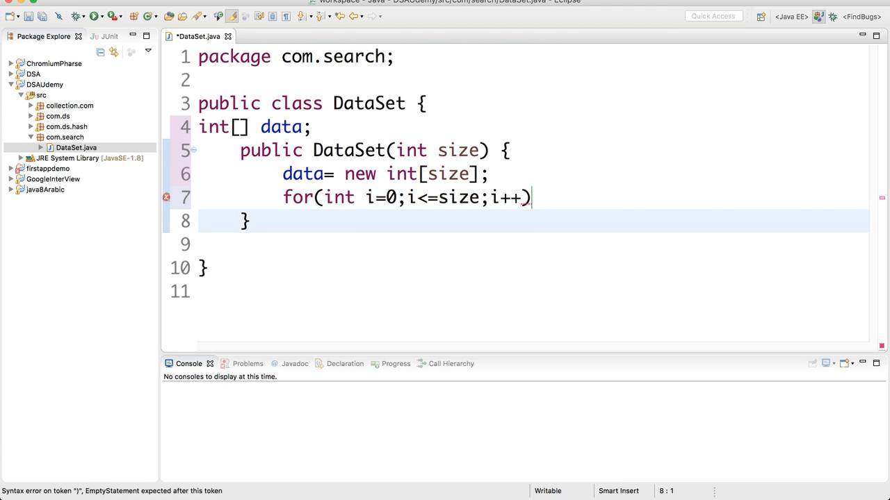Click the overview ruler error marker
Image resolution: width=890 pixels, height=500 pixels.
(882, 198)
